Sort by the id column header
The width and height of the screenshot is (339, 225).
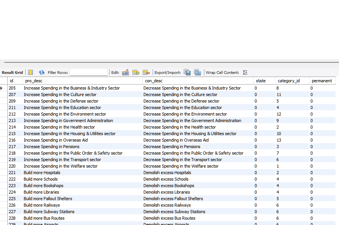click(x=11, y=81)
